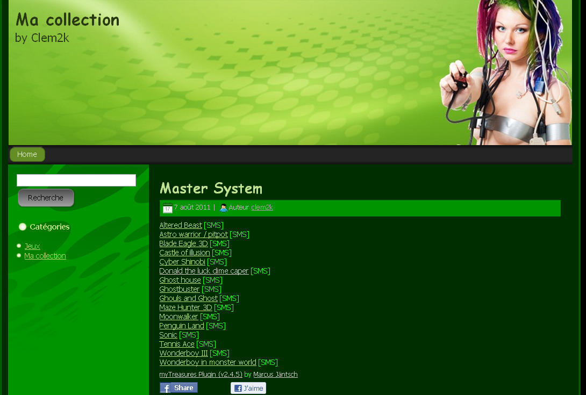Open Donald the luck dime caper
Screen dimensions: 586x395
click(x=204, y=271)
